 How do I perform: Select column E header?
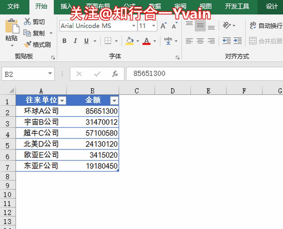pos(208,91)
